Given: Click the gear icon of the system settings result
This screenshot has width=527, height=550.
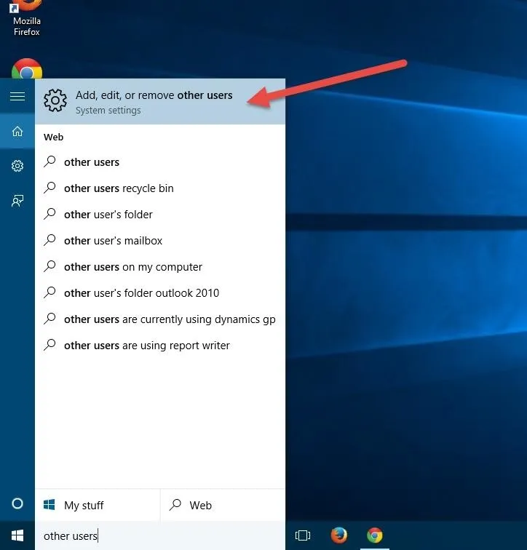Looking at the screenshot, I should click(55, 100).
